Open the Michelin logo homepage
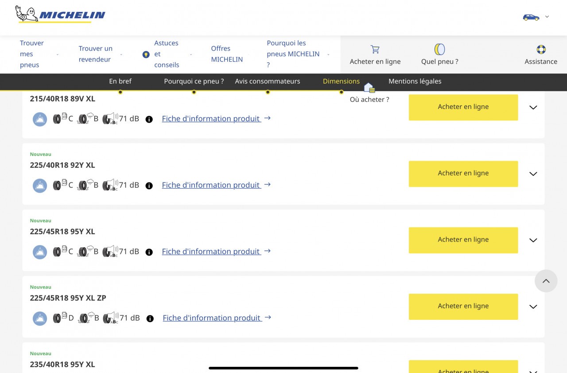This screenshot has height=373, width=567. pyautogui.click(x=60, y=14)
